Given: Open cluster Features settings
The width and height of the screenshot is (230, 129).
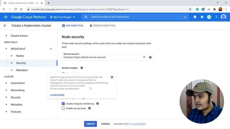Looking at the screenshot, I should click(x=16, y=111).
